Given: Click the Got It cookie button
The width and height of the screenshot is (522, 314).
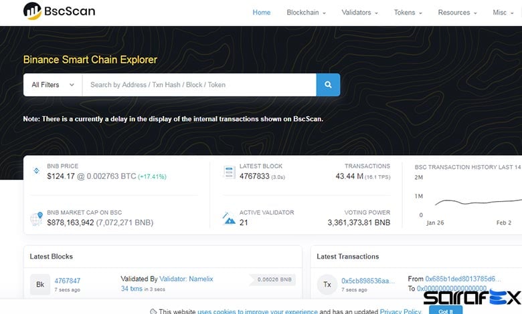Looking at the screenshot, I should pos(446,310).
